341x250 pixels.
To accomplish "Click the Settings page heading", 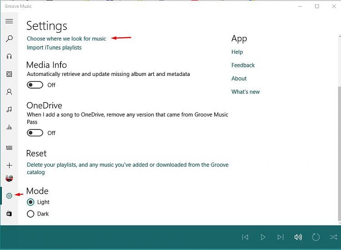I will click(47, 26).
